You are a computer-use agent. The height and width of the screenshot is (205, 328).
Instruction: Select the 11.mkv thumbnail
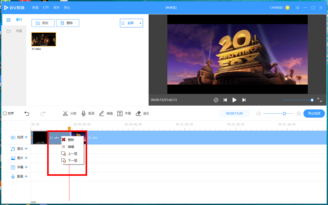tap(43, 39)
